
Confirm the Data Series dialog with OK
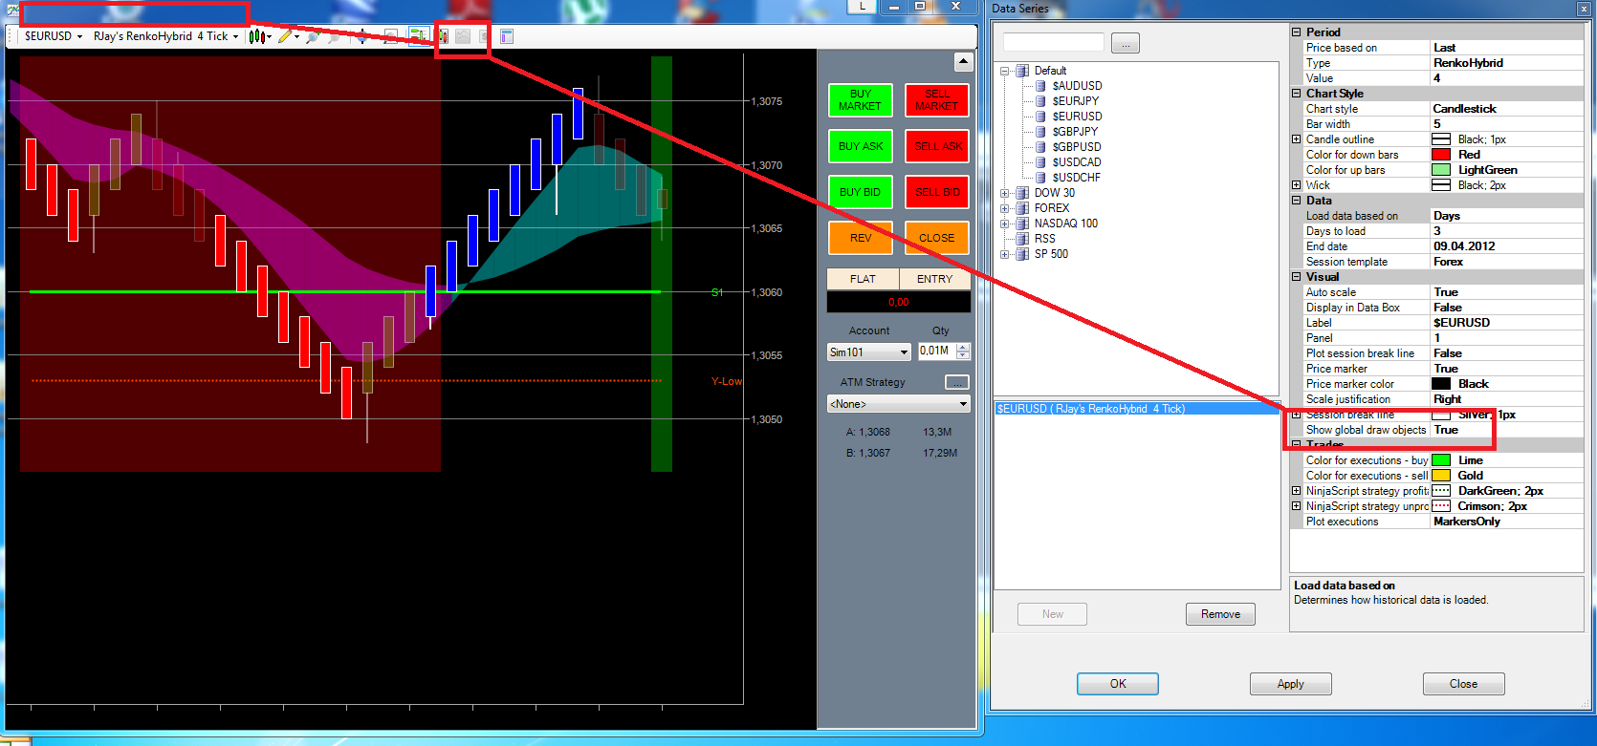(1118, 684)
